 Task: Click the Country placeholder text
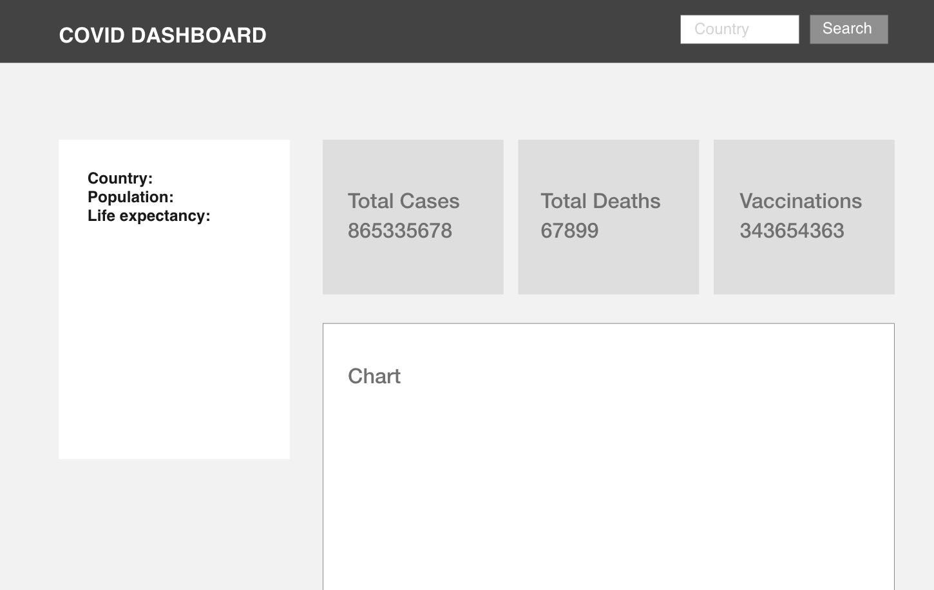click(x=720, y=28)
